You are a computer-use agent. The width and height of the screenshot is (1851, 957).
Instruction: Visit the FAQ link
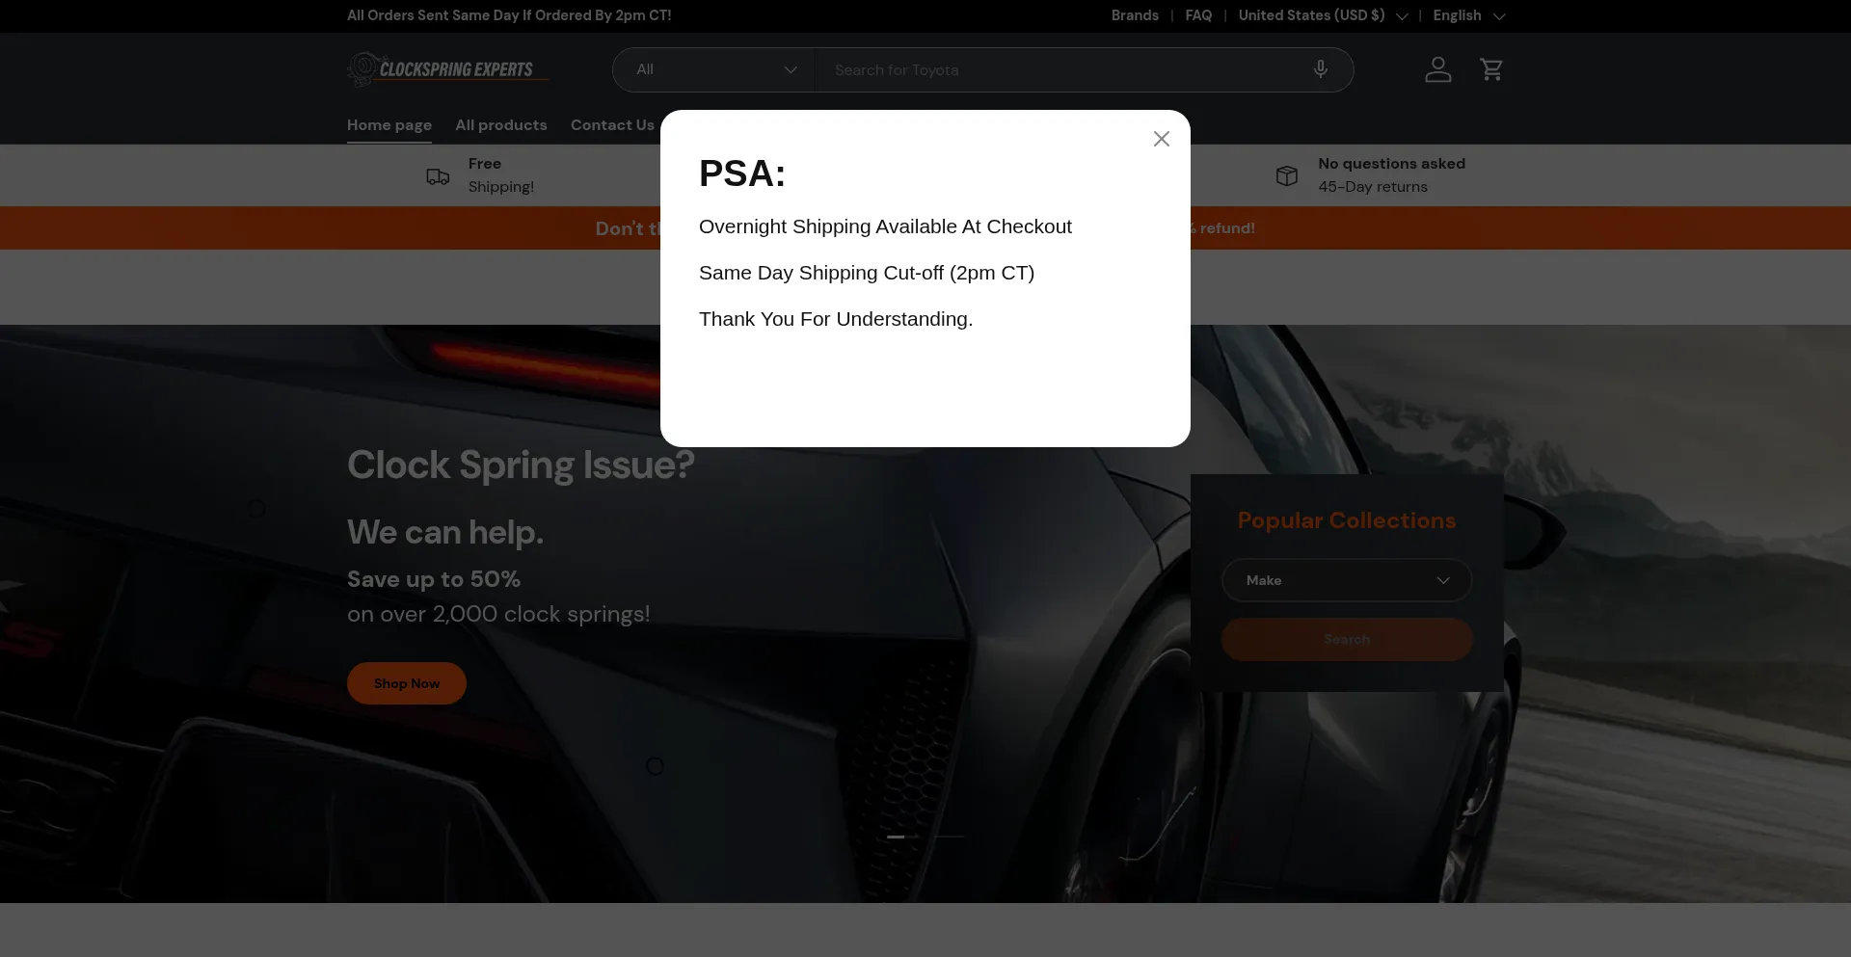[1197, 15]
